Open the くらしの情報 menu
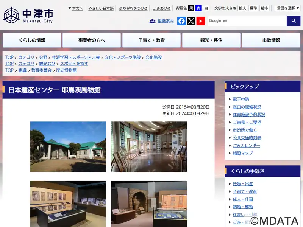Viewport: 303px width, 227px height. (32, 40)
